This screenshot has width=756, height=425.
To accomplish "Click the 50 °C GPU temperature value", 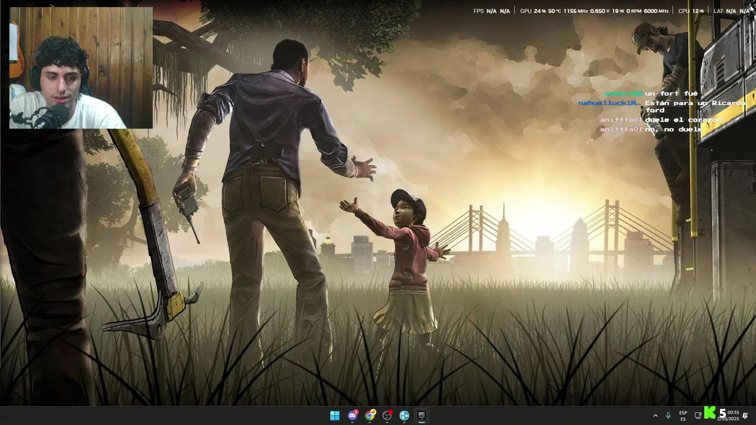I will pos(555,11).
